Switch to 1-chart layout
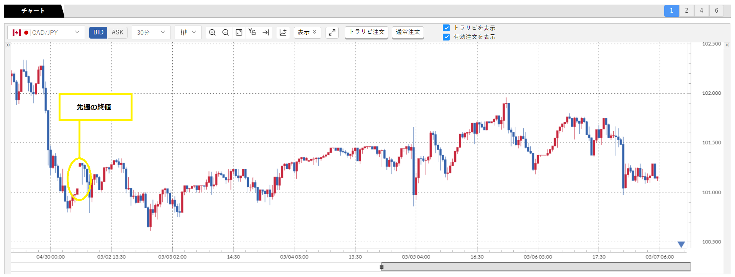The height and width of the screenshot is (277, 735). (671, 11)
